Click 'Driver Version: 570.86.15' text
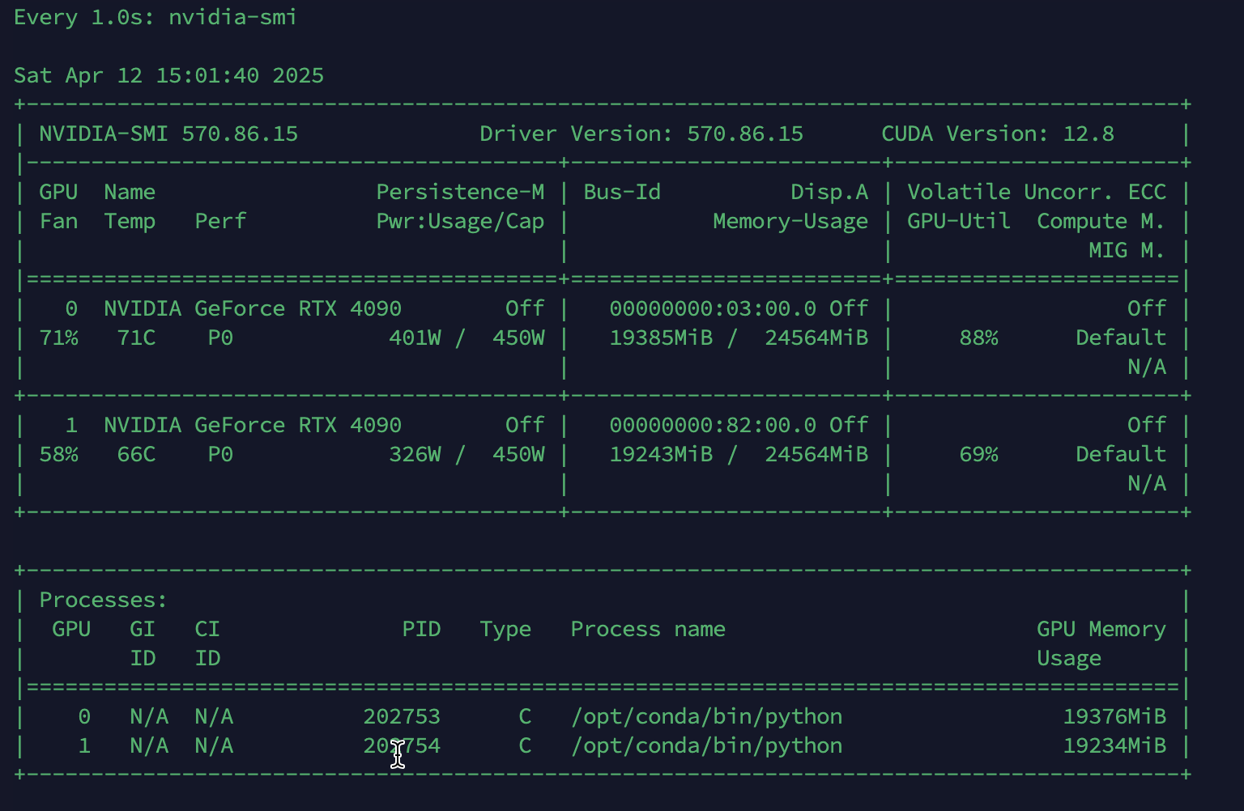The width and height of the screenshot is (1244, 811). [x=641, y=134]
